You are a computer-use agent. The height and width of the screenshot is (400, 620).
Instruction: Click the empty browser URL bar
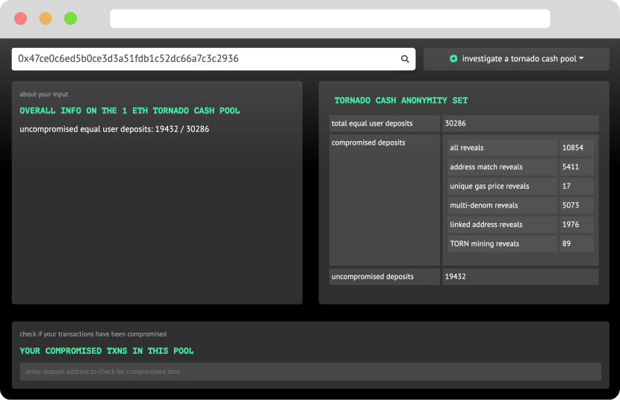[x=329, y=19]
